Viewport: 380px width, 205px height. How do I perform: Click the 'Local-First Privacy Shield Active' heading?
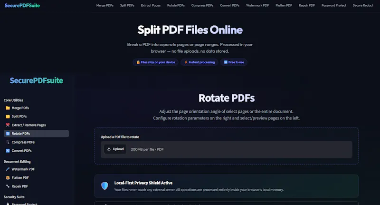tap(143, 183)
